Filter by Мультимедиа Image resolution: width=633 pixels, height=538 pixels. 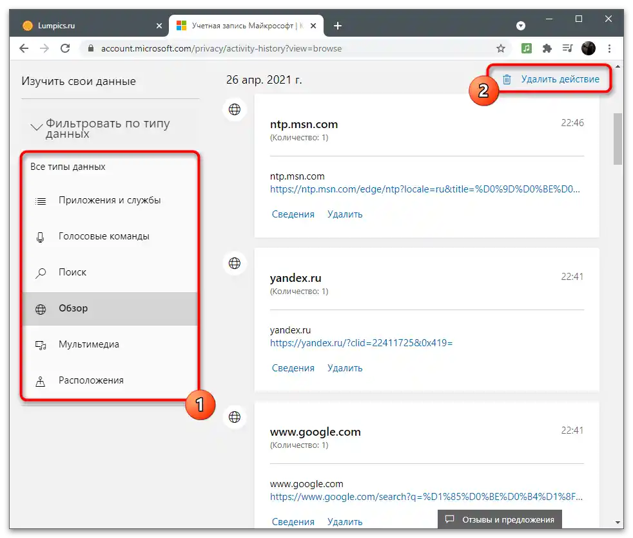click(110, 344)
